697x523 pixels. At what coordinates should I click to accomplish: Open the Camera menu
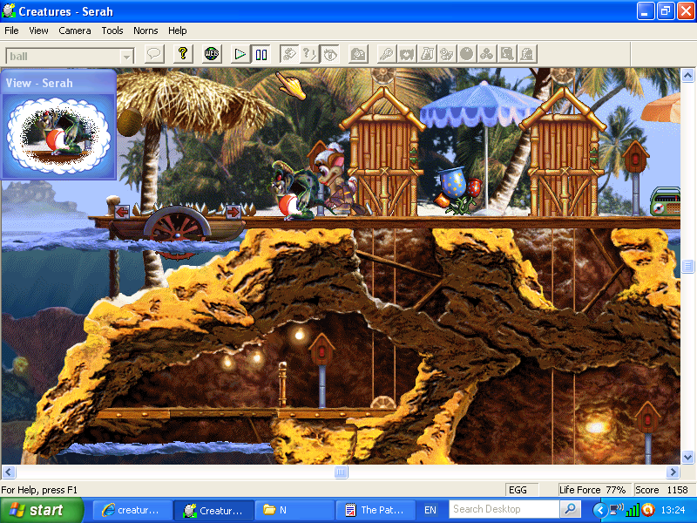coord(75,31)
